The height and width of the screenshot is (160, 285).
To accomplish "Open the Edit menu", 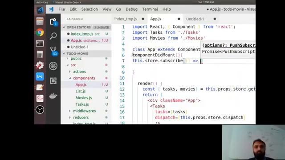I will (x=73, y=9).
